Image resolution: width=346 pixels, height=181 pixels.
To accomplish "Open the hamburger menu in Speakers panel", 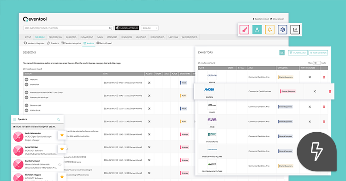I will pos(15,120).
